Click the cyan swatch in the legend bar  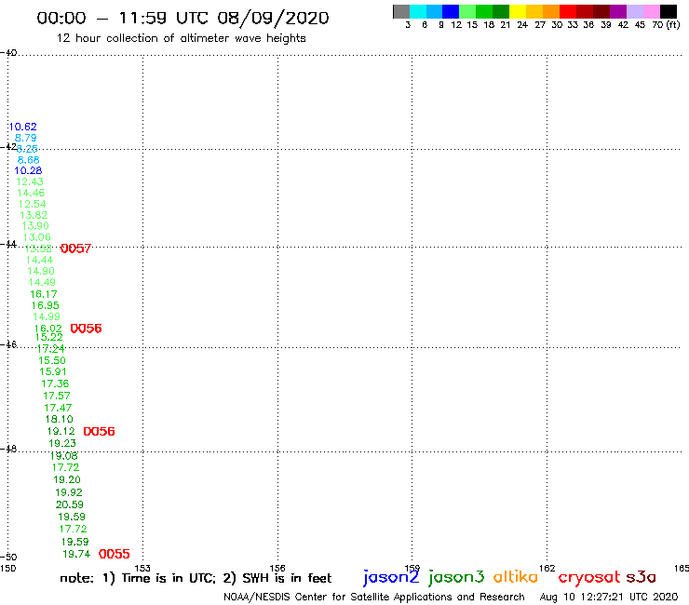pyautogui.click(x=417, y=11)
